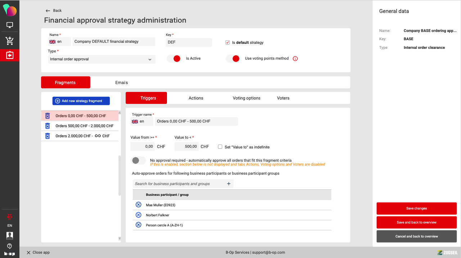The image size is (461, 258).
Task: Open the help icon in the sidebar
Action: click(x=10, y=246)
